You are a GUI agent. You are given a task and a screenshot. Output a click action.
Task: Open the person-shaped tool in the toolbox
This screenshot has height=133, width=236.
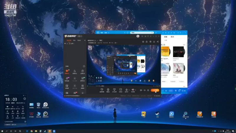(75, 72)
